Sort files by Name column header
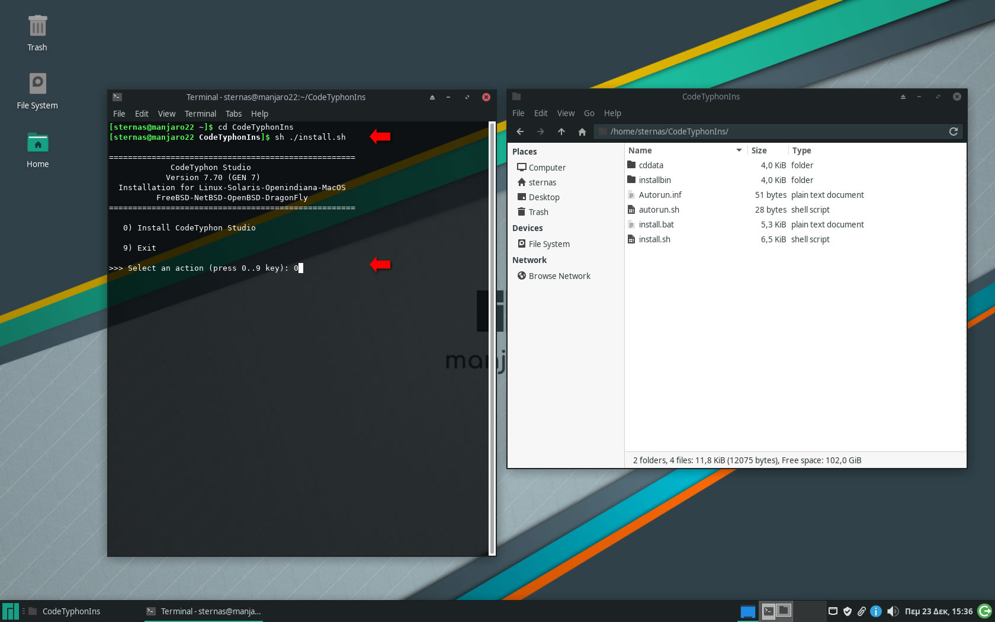 pyautogui.click(x=685, y=150)
